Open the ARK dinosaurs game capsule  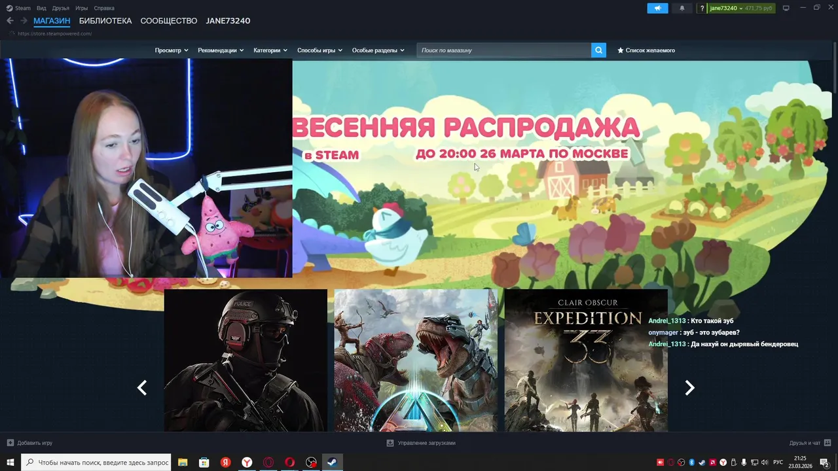416,360
